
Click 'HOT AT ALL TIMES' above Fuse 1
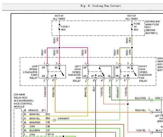pos(59,17)
